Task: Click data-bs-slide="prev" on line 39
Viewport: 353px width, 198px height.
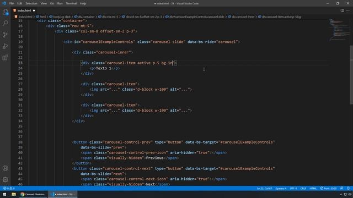Action: coord(103,147)
